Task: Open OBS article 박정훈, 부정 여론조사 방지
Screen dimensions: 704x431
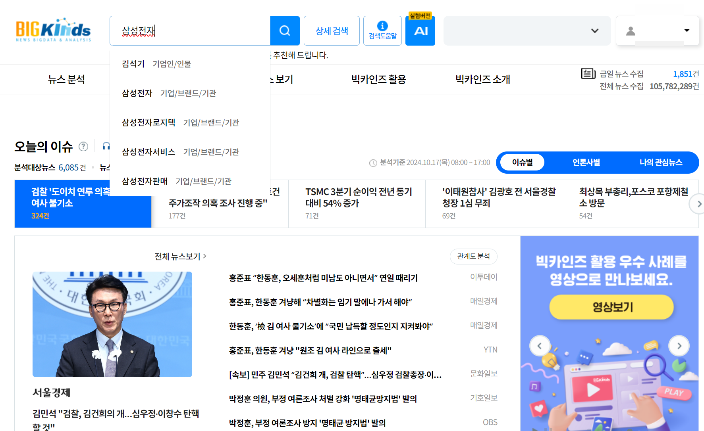Action: [x=307, y=423]
